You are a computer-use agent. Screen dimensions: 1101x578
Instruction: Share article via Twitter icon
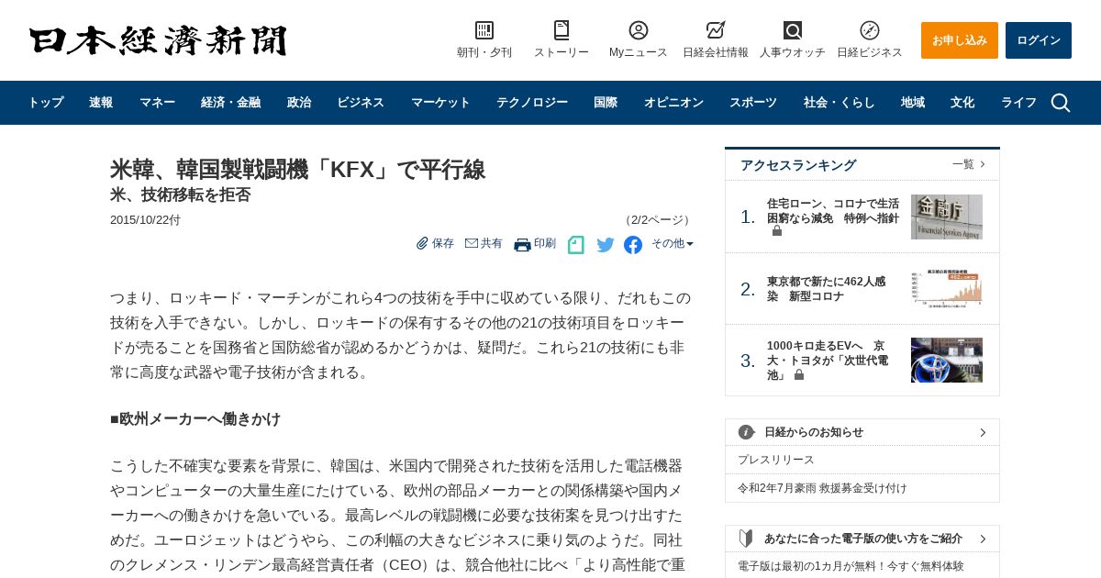(x=606, y=245)
